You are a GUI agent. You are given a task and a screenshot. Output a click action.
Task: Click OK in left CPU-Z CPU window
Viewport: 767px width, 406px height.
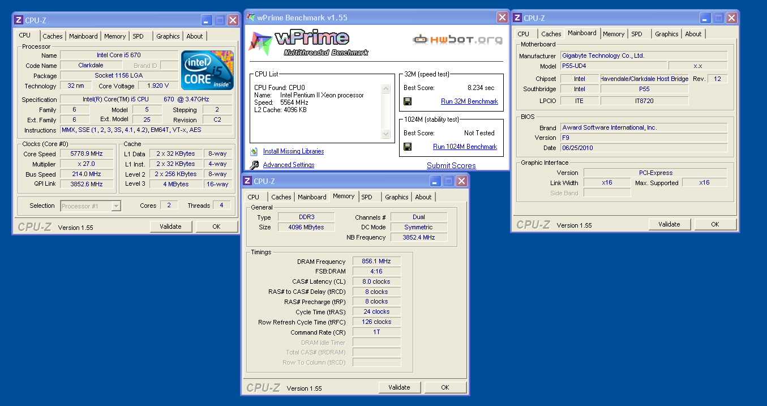tap(216, 226)
